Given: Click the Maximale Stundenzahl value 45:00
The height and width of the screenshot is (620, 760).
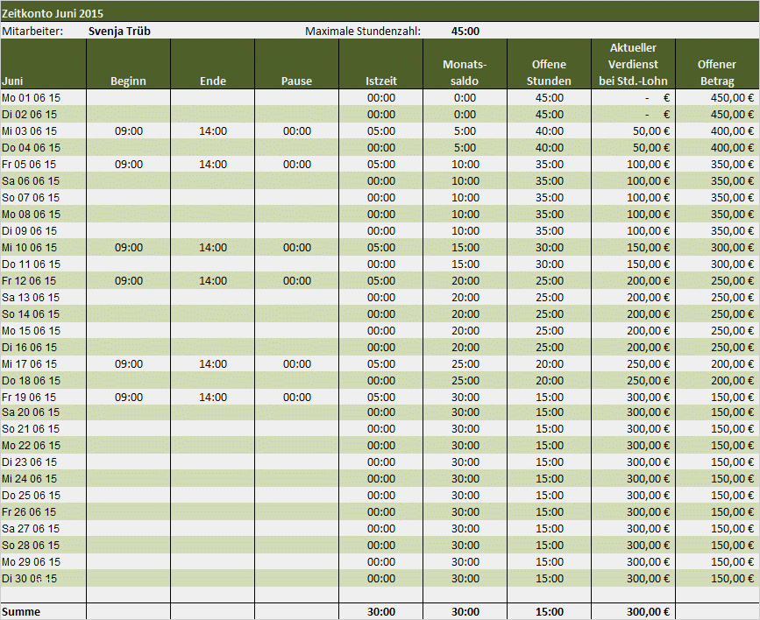Looking at the screenshot, I should pyautogui.click(x=465, y=31).
